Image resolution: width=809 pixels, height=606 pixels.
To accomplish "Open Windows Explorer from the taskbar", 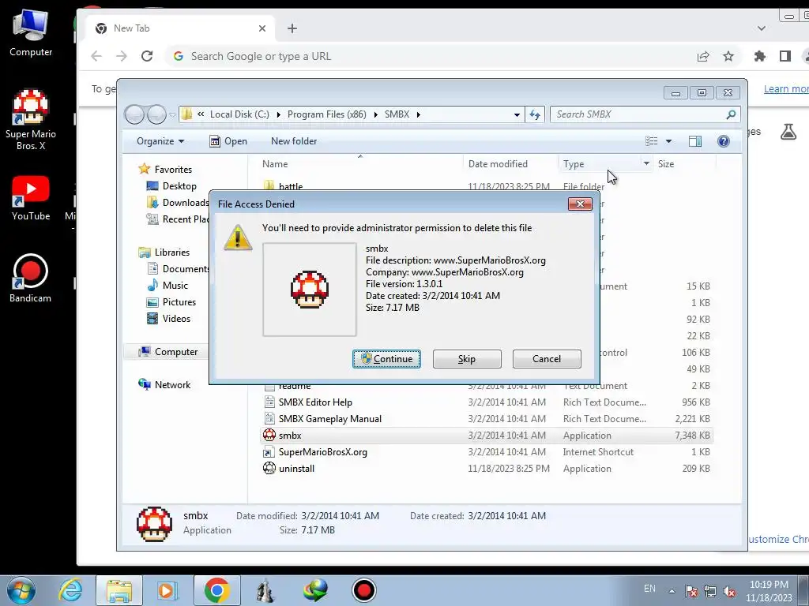I will tap(119, 590).
